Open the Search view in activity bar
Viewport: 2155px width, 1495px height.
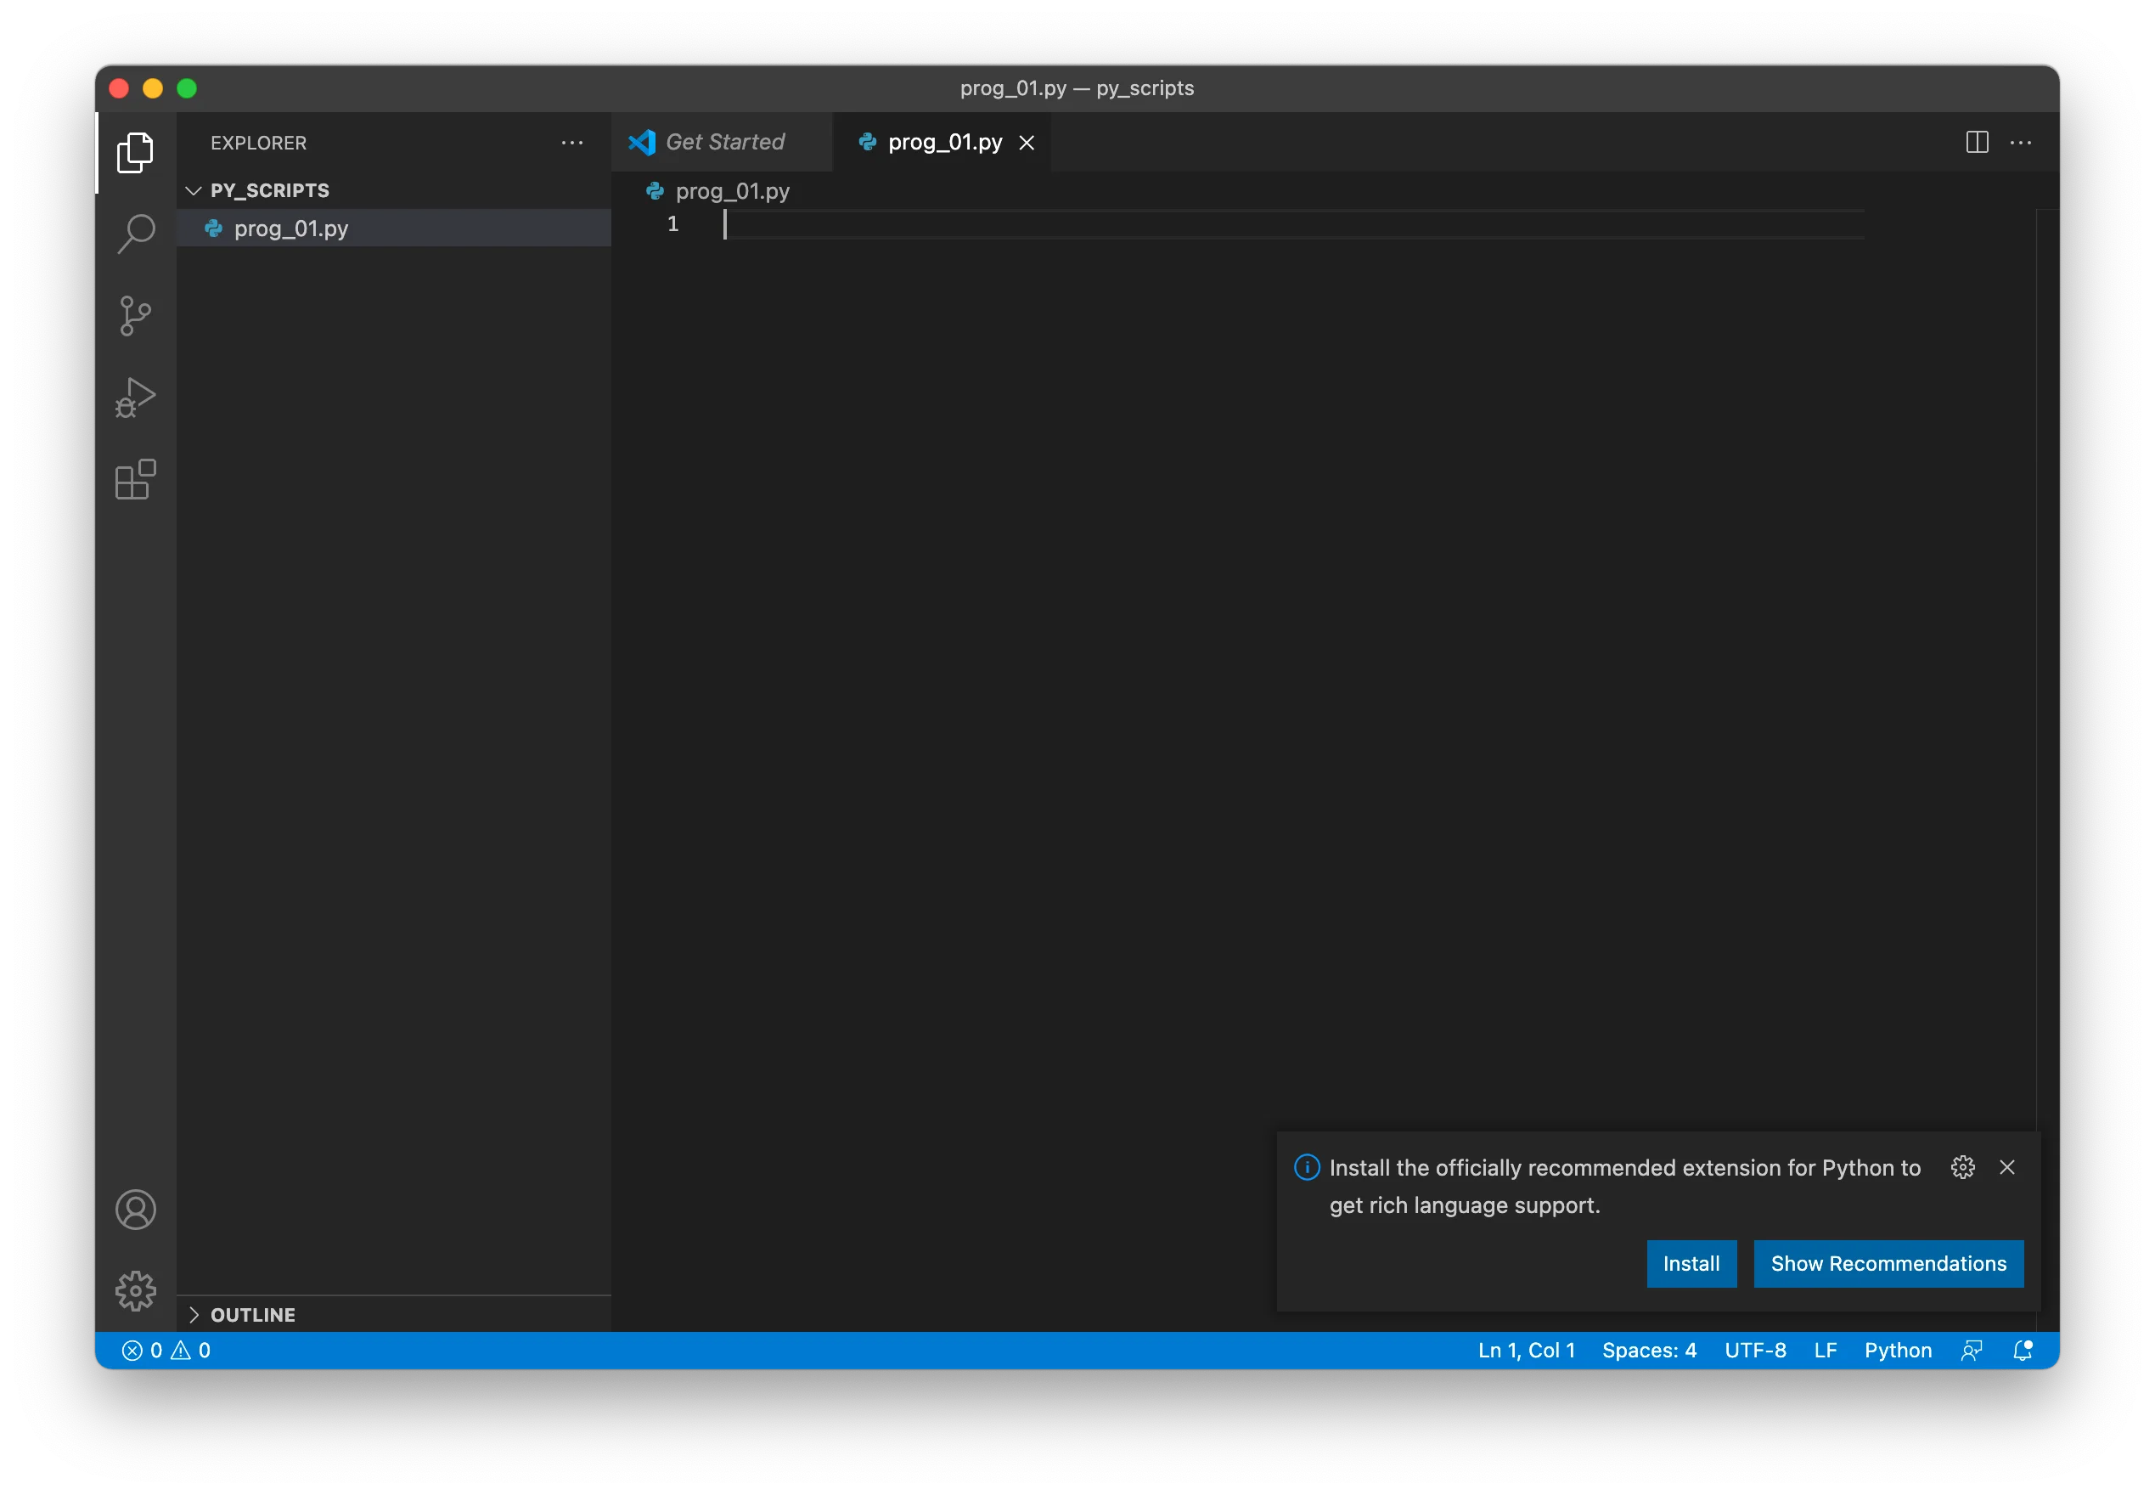pos(136,234)
